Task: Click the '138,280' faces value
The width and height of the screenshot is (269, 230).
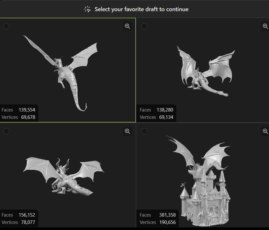Action: [x=165, y=110]
